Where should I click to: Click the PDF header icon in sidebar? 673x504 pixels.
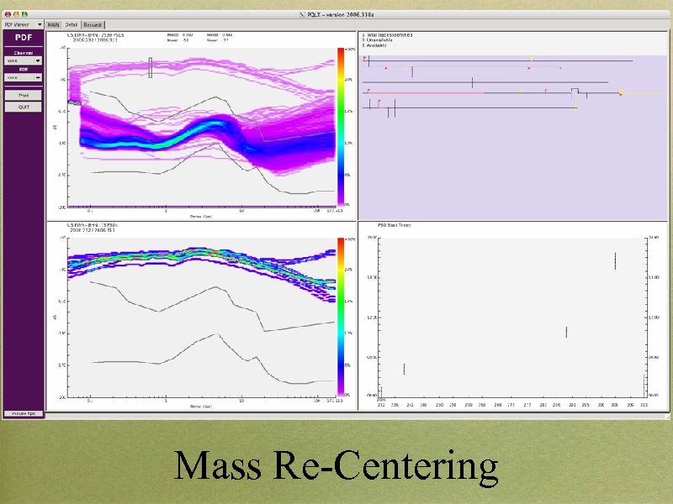(x=23, y=37)
